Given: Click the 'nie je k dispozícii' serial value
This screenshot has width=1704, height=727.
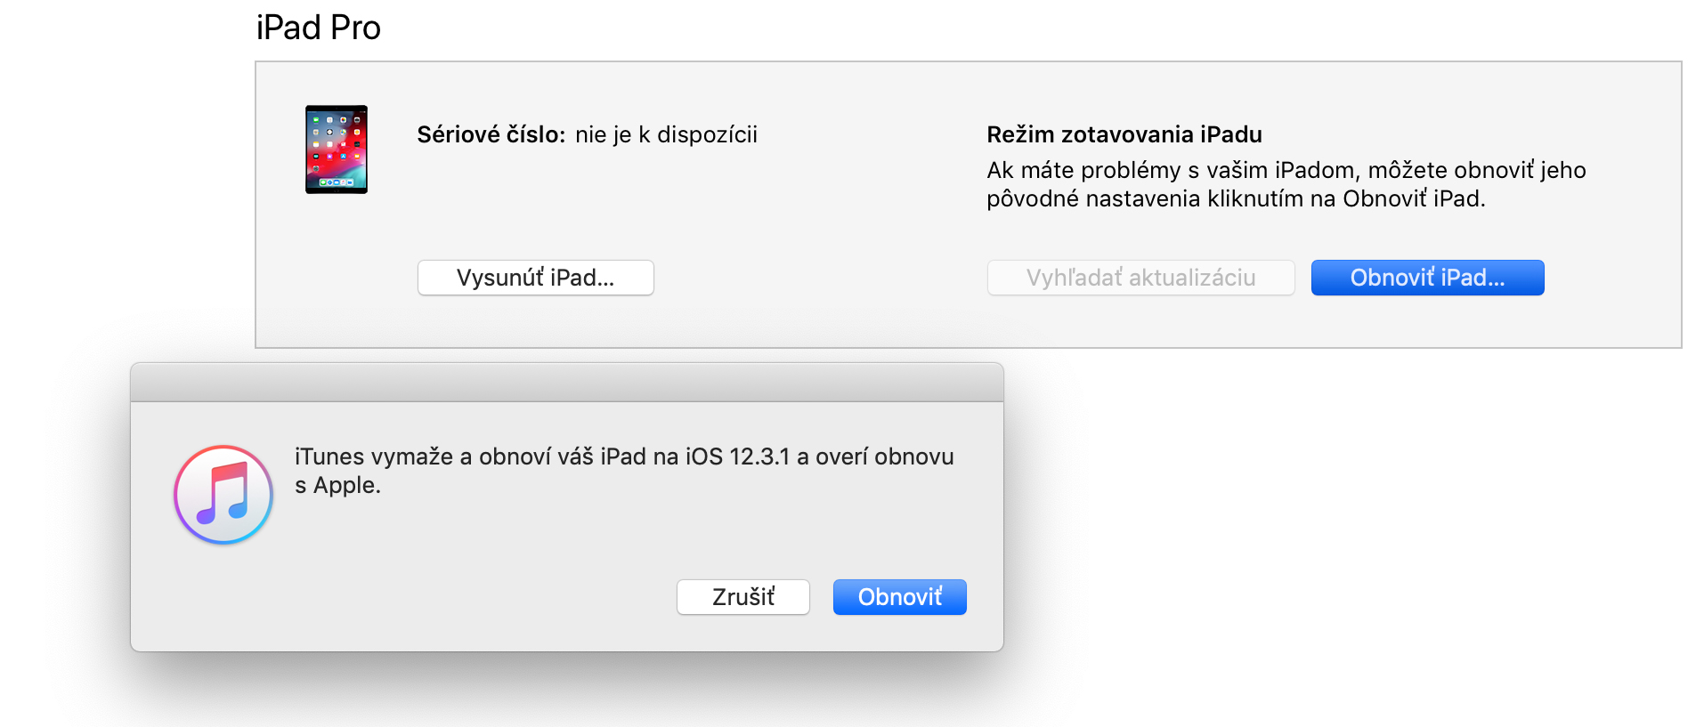Looking at the screenshot, I should [x=666, y=134].
